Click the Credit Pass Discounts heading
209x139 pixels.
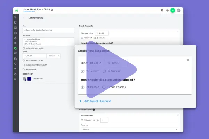coord(94,51)
